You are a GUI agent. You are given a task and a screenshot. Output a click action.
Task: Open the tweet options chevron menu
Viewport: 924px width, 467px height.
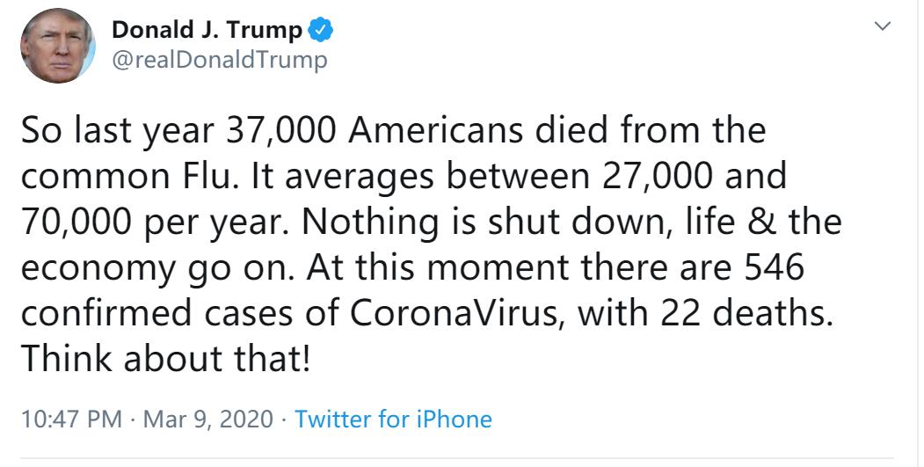coord(882,27)
